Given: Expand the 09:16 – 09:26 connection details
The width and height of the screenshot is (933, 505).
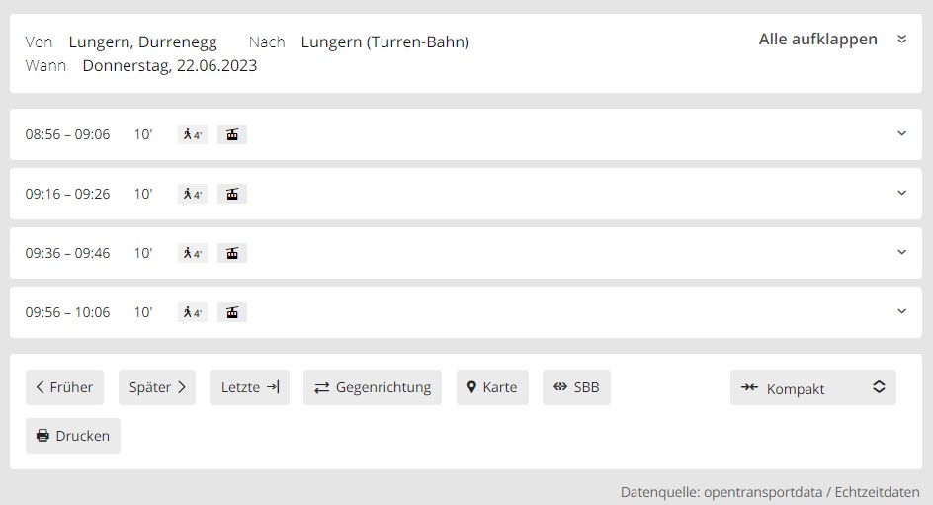Looking at the screenshot, I should (901, 193).
